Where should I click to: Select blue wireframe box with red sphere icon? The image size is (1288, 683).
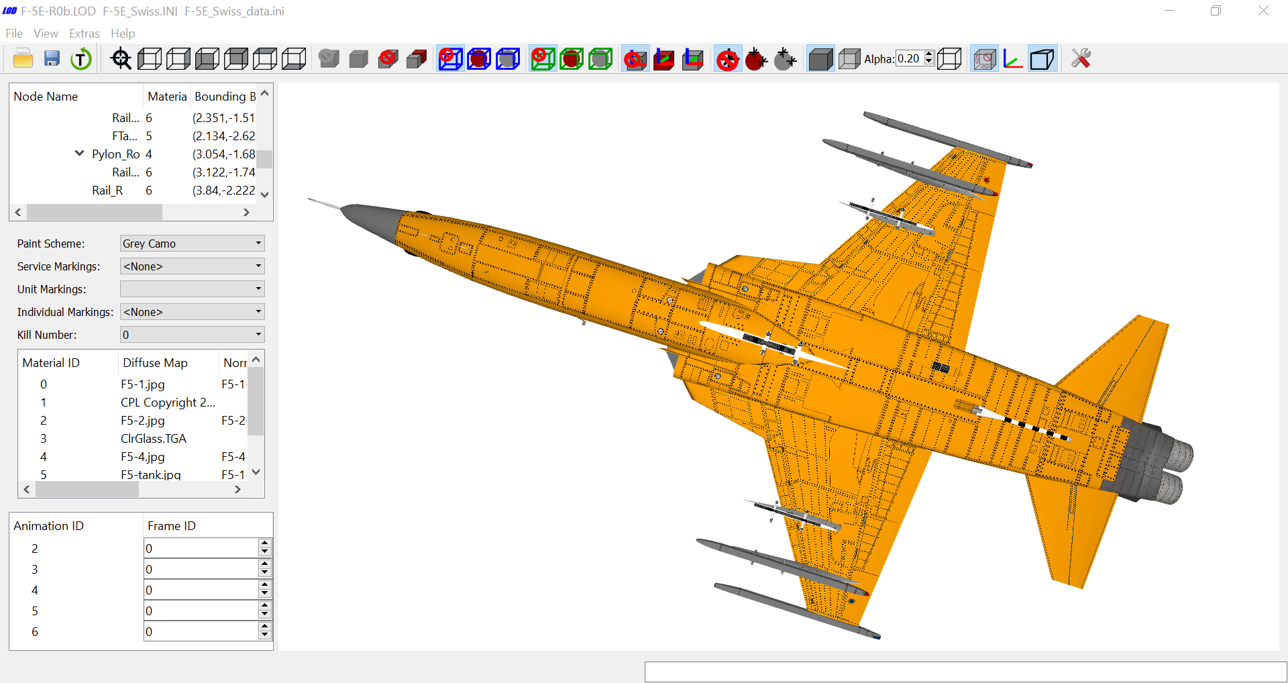(x=480, y=59)
